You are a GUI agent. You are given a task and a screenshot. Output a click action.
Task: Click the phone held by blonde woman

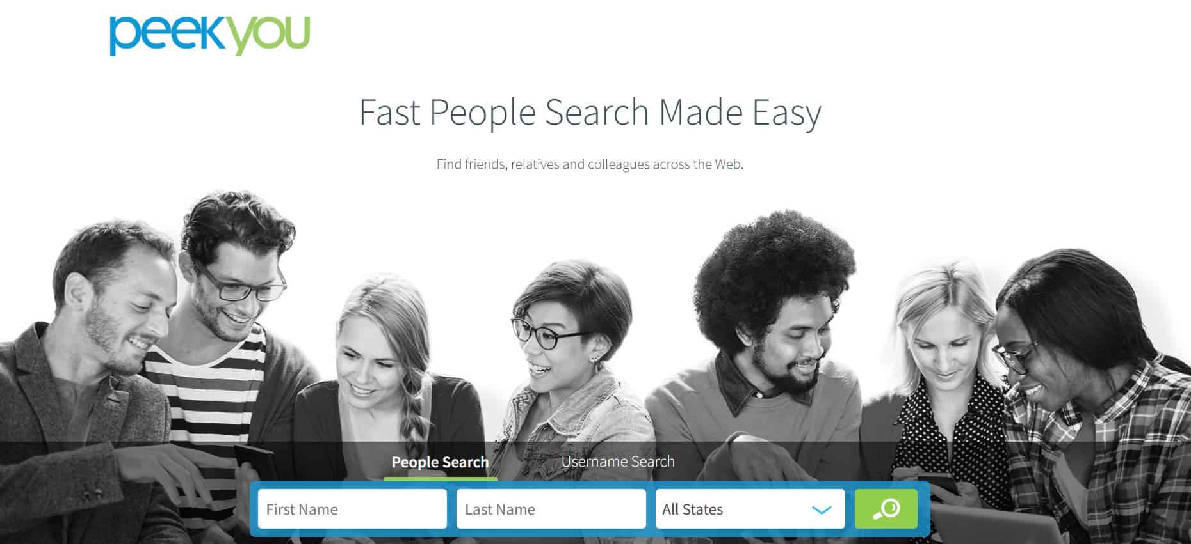937,486
